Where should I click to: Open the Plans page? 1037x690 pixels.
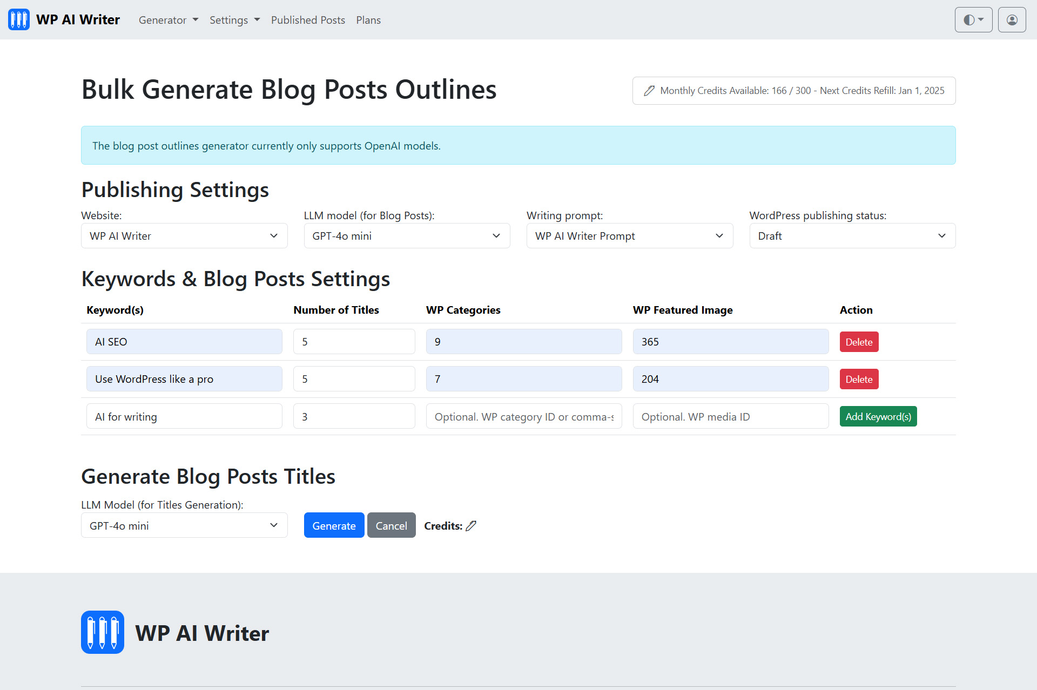tap(368, 19)
